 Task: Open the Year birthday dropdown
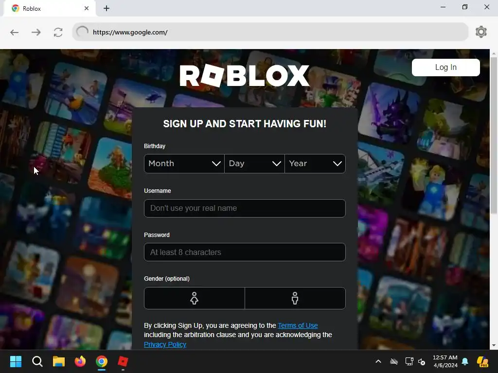tap(315, 163)
